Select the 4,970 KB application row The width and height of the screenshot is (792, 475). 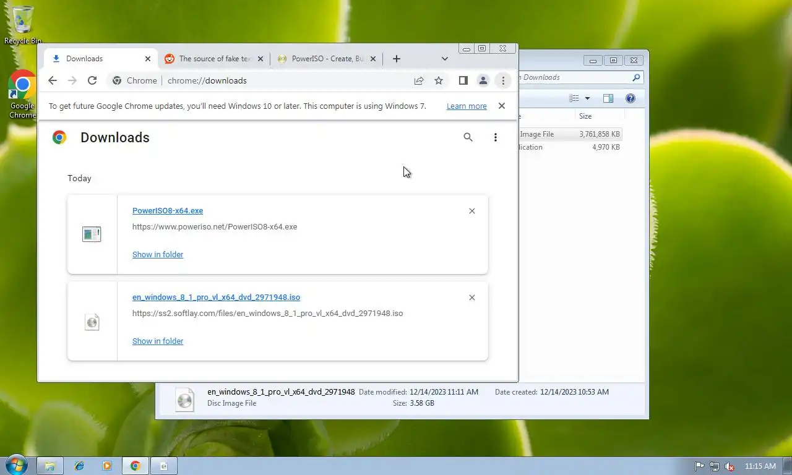(x=570, y=147)
